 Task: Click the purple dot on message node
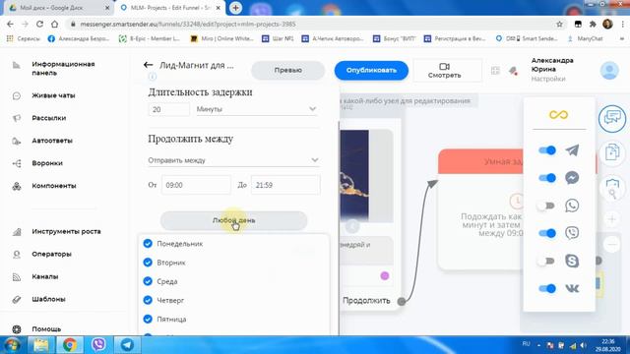click(385, 275)
